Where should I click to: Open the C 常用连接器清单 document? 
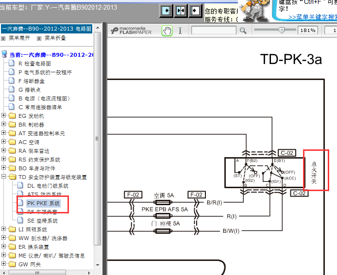(40, 107)
